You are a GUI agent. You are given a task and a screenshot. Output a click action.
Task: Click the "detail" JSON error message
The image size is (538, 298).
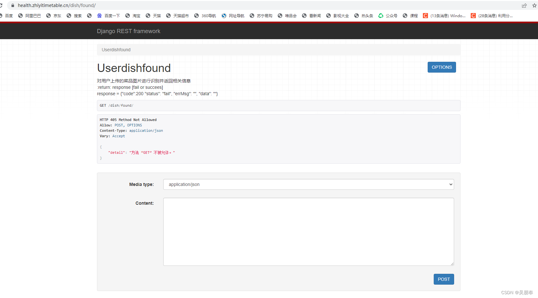142,153
